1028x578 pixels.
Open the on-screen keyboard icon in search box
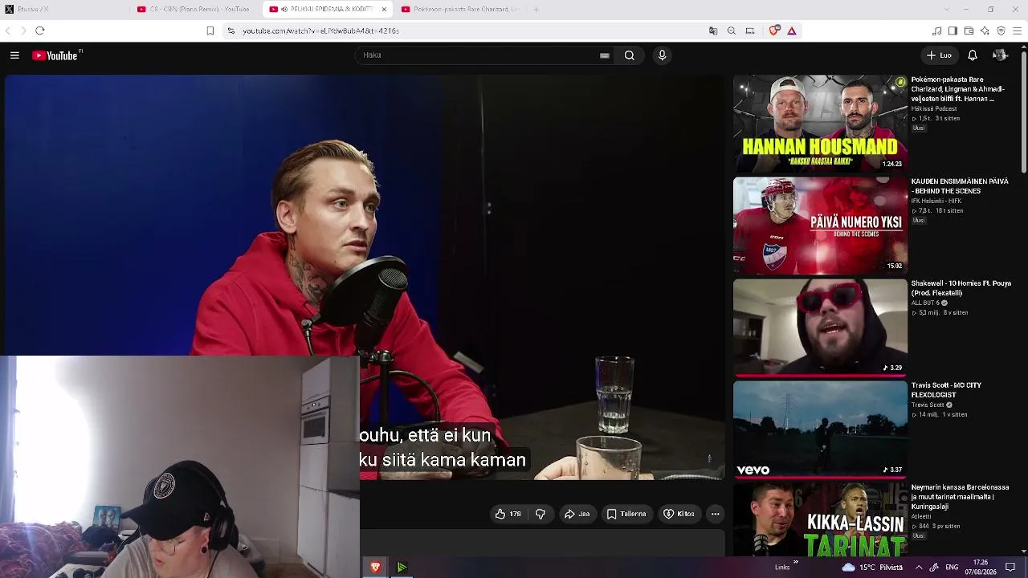point(604,55)
